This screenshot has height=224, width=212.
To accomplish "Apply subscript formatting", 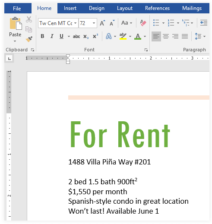I will [x=86, y=36].
